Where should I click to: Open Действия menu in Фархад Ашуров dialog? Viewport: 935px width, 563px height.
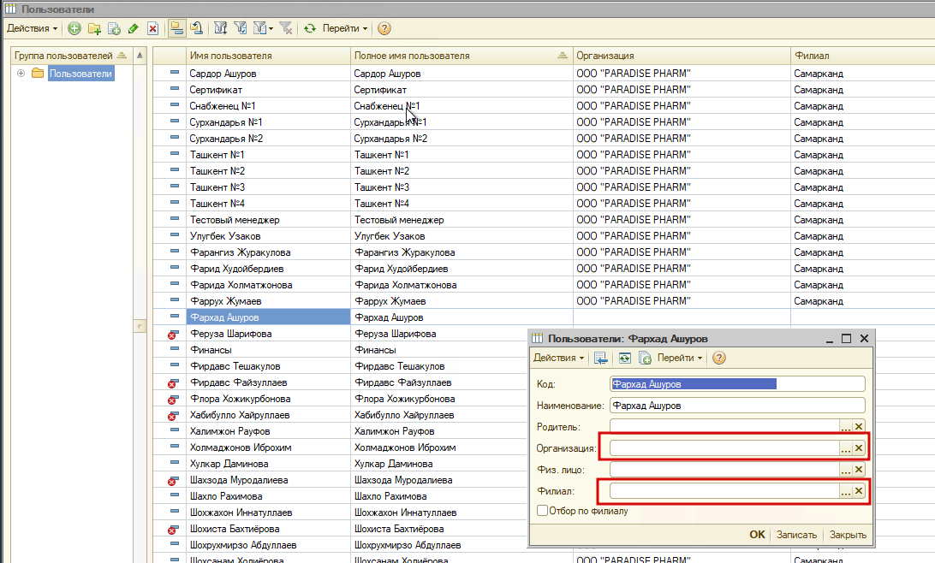[x=559, y=358]
